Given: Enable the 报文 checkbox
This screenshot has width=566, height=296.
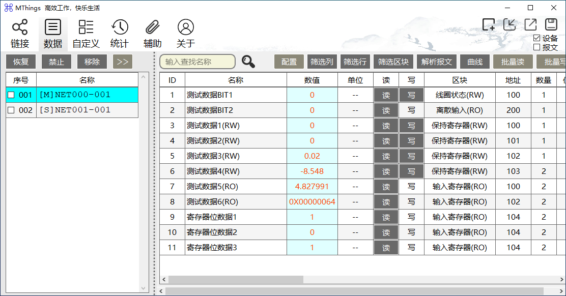Looking at the screenshot, I should coord(537,47).
